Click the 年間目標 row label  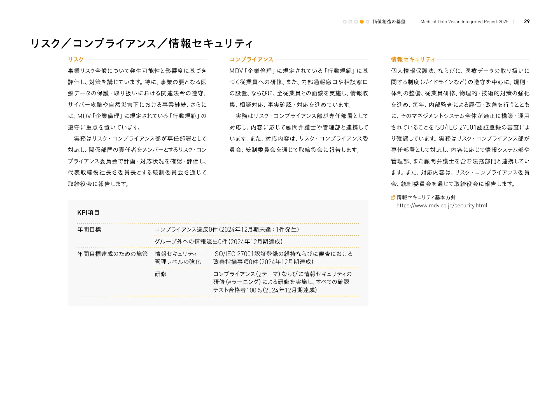89,230
